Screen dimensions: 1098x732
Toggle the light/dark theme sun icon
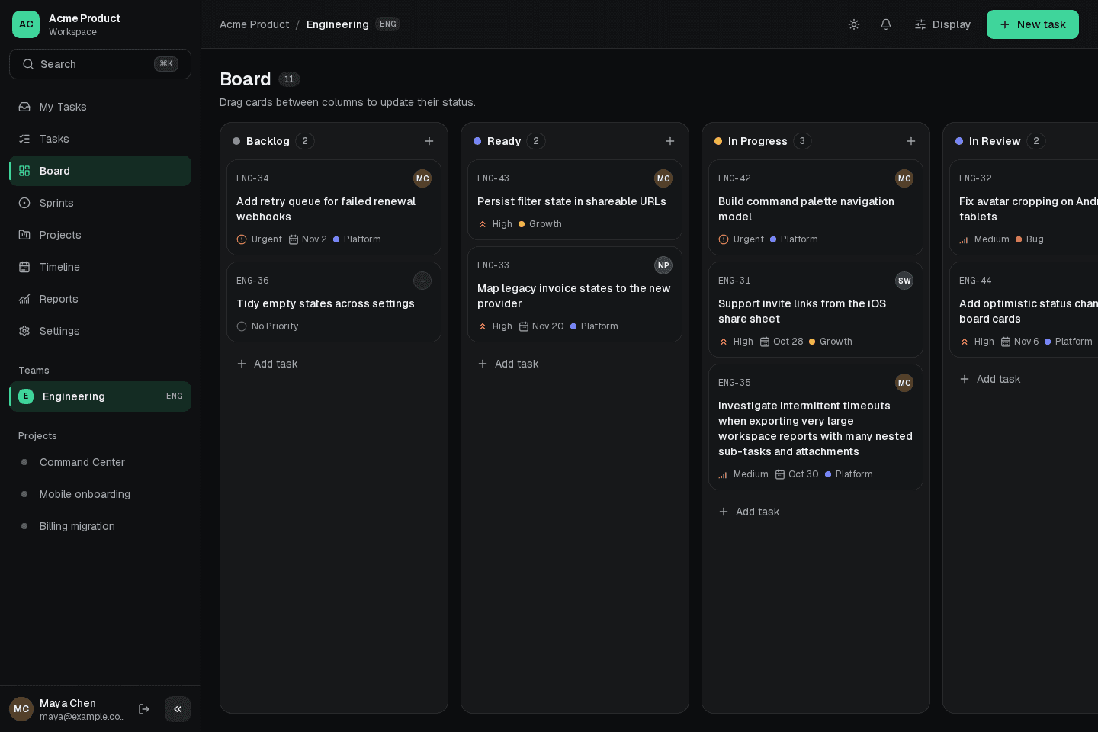[854, 24]
